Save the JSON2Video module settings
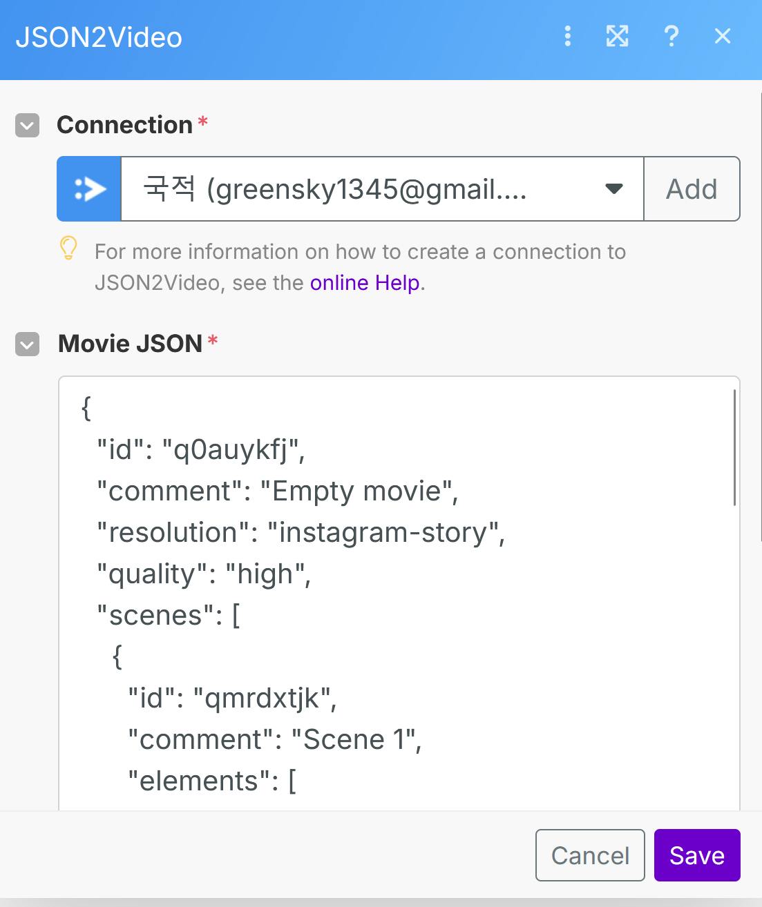This screenshot has width=762, height=907. (697, 856)
